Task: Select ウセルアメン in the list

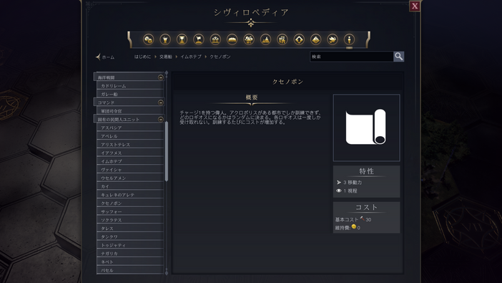Action: (130, 178)
